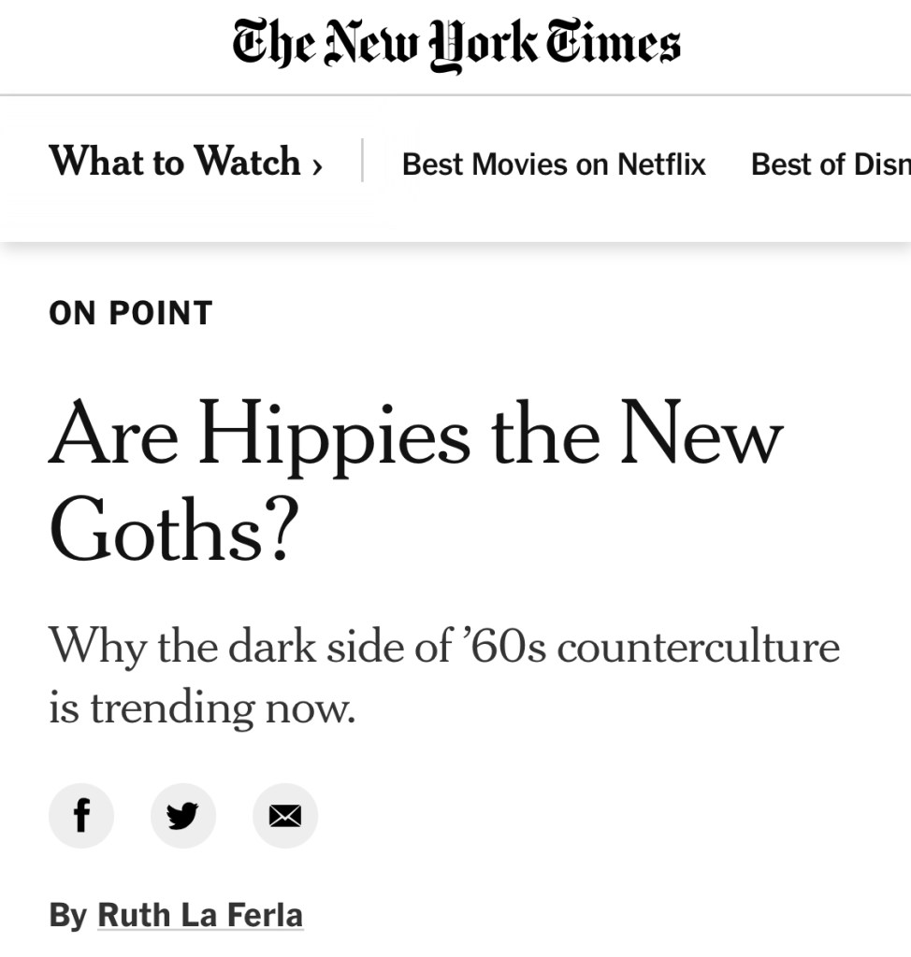Click the ON POINT section label

click(x=131, y=313)
